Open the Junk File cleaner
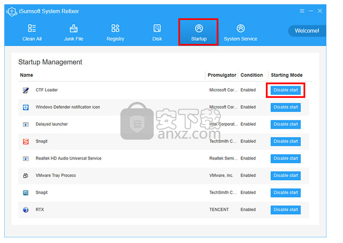The height and width of the screenshot is (243, 343). 73,32
